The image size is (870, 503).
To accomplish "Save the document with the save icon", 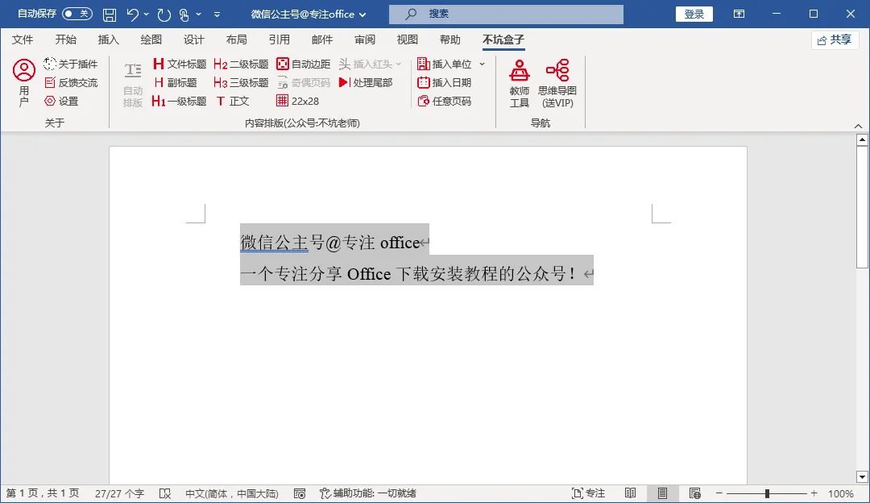I will tap(110, 15).
